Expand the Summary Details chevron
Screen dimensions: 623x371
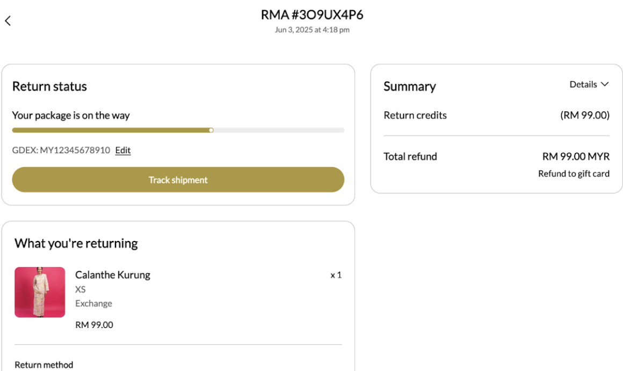point(605,84)
